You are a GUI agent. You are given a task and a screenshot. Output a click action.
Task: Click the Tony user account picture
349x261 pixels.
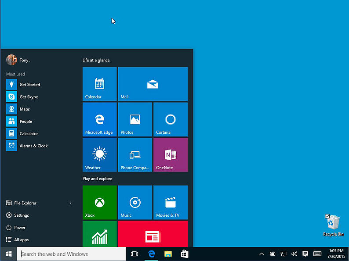[x=11, y=60]
